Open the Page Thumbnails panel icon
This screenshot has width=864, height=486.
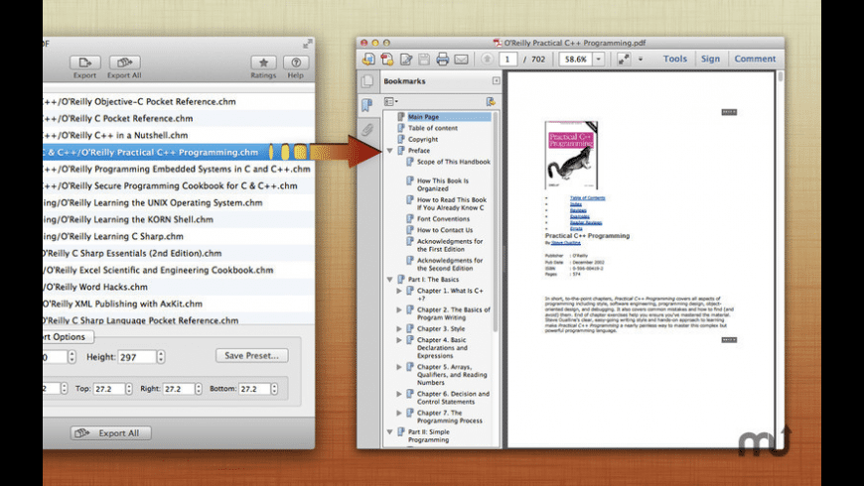pyautogui.click(x=367, y=81)
